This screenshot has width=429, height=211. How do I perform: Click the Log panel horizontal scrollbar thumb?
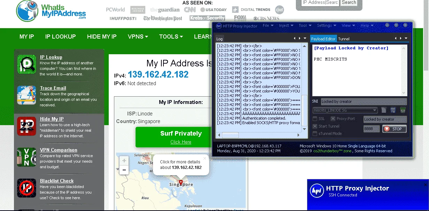(230, 135)
